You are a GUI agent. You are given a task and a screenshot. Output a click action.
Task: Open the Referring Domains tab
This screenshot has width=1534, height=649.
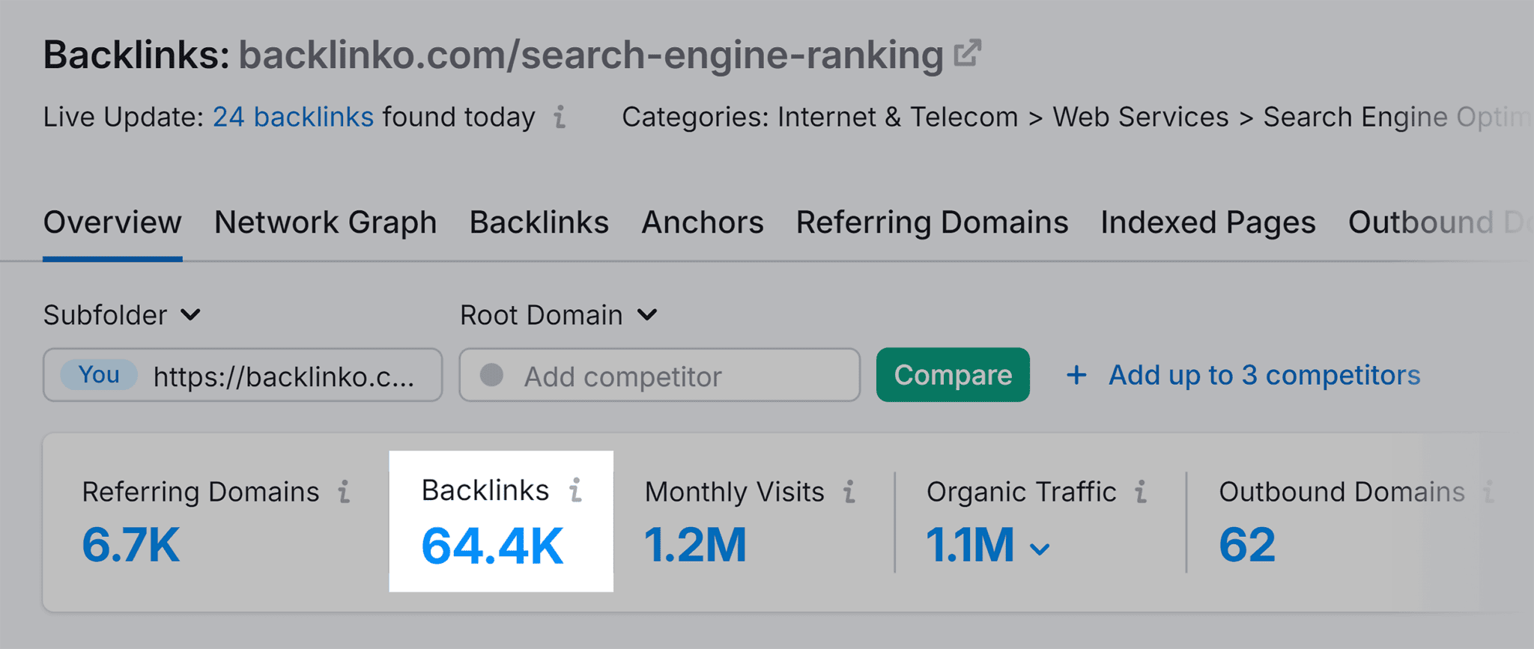click(x=932, y=222)
